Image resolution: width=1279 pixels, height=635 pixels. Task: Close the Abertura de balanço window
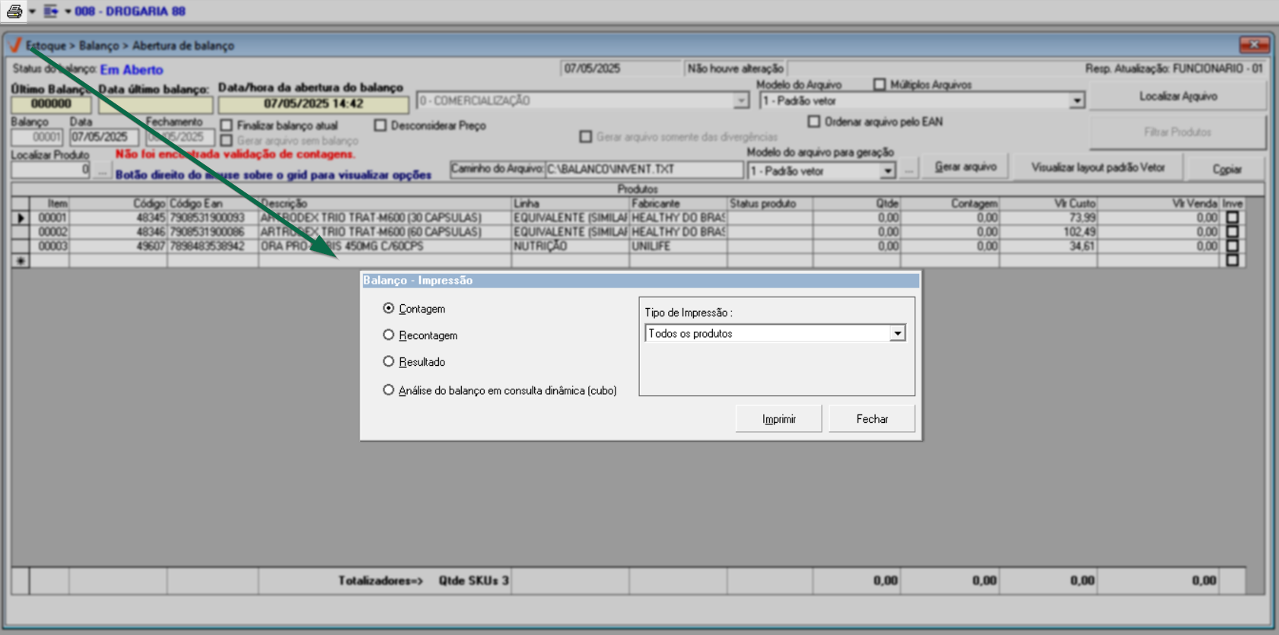point(1253,44)
